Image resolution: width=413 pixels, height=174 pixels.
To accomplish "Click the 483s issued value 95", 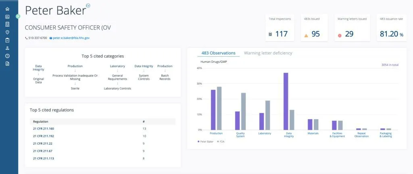I will click(315, 34).
